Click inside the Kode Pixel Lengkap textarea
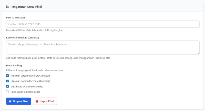 [102, 47]
